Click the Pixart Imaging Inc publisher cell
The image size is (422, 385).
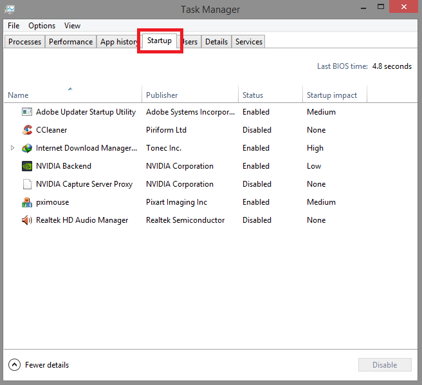(x=176, y=202)
